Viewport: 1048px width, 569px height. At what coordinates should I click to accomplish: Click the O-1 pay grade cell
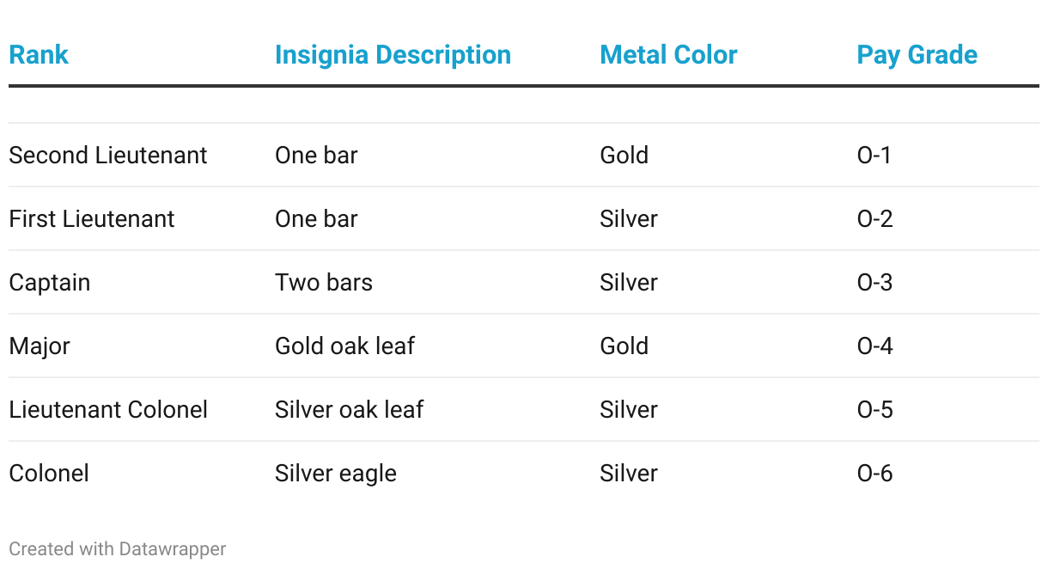click(x=874, y=156)
